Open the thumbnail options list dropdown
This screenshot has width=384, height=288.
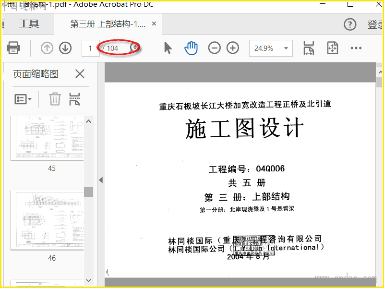click(x=23, y=99)
